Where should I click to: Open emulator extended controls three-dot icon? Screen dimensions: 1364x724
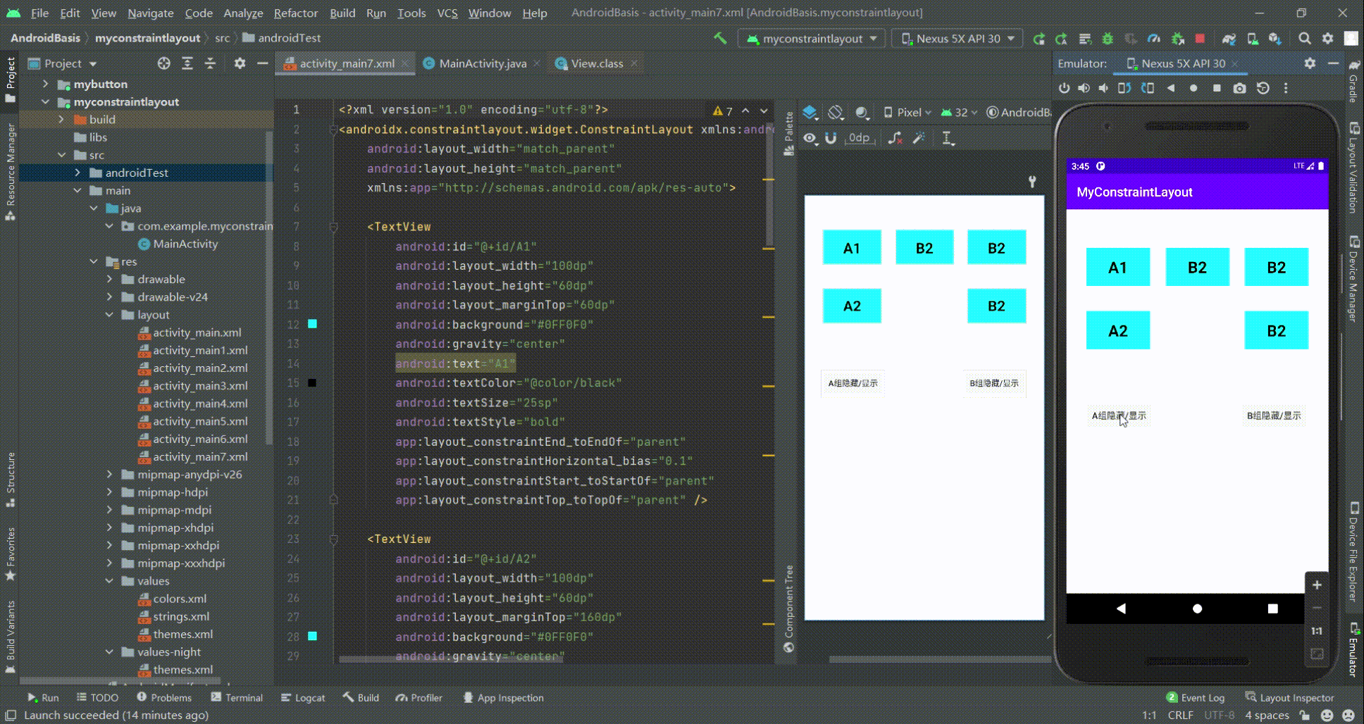[1286, 88]
